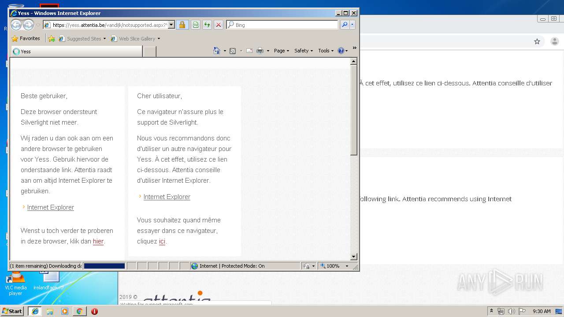Open the Chrome profile avatar icon
This screenshot has width=564, height=317.
tap(555, 41)
